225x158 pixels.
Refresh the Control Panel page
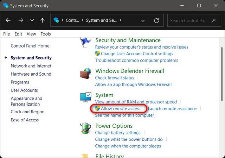(x=156, y=20)
